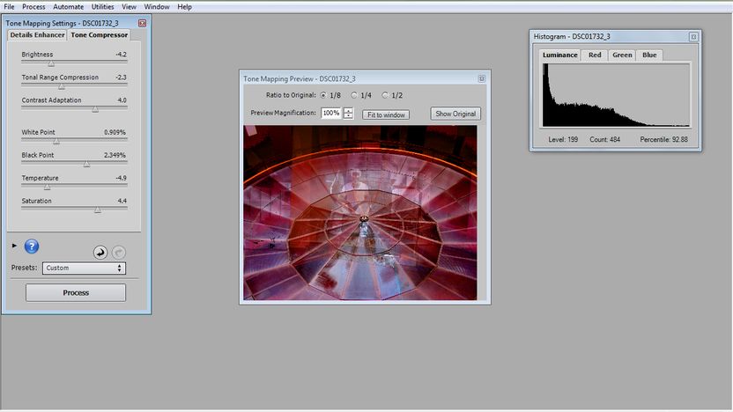Expand the small triangle beside help icon
The image size is (733, 412).
(x=14, y=246)
